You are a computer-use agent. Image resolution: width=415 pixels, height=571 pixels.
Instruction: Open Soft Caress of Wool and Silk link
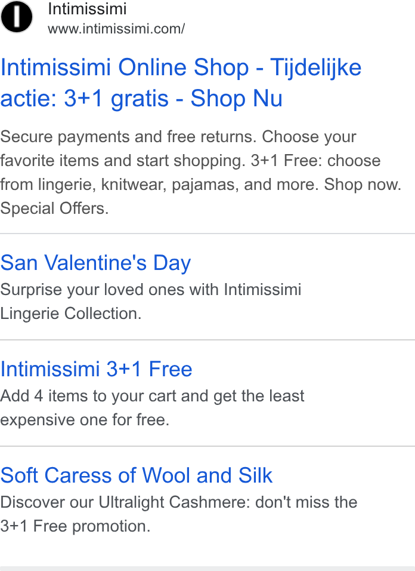(x=137, y=475)
